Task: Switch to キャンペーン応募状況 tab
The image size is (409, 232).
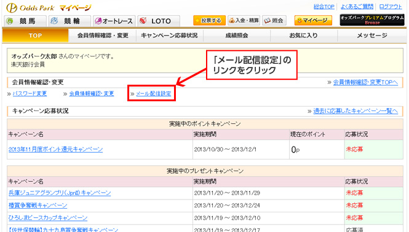Action: click(169, 36)
